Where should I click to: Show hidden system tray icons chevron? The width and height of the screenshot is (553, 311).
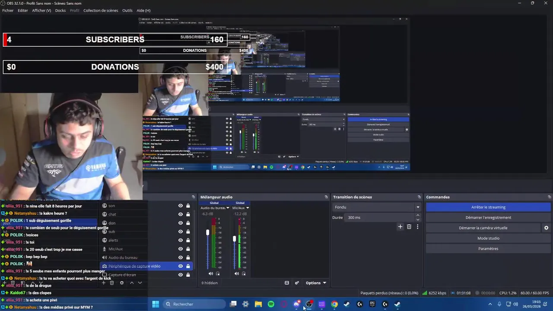pos(490,304)
